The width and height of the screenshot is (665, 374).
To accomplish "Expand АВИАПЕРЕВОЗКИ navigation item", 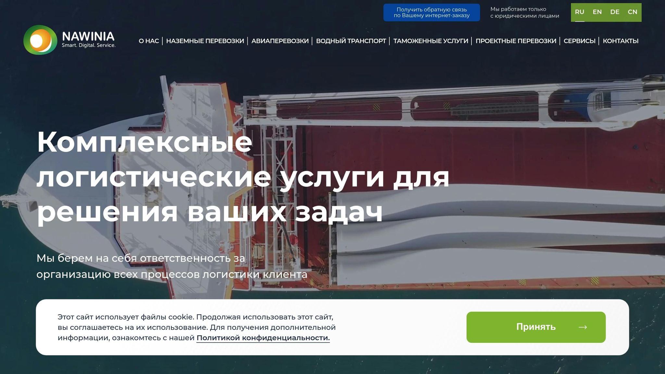I will (280, 41).
